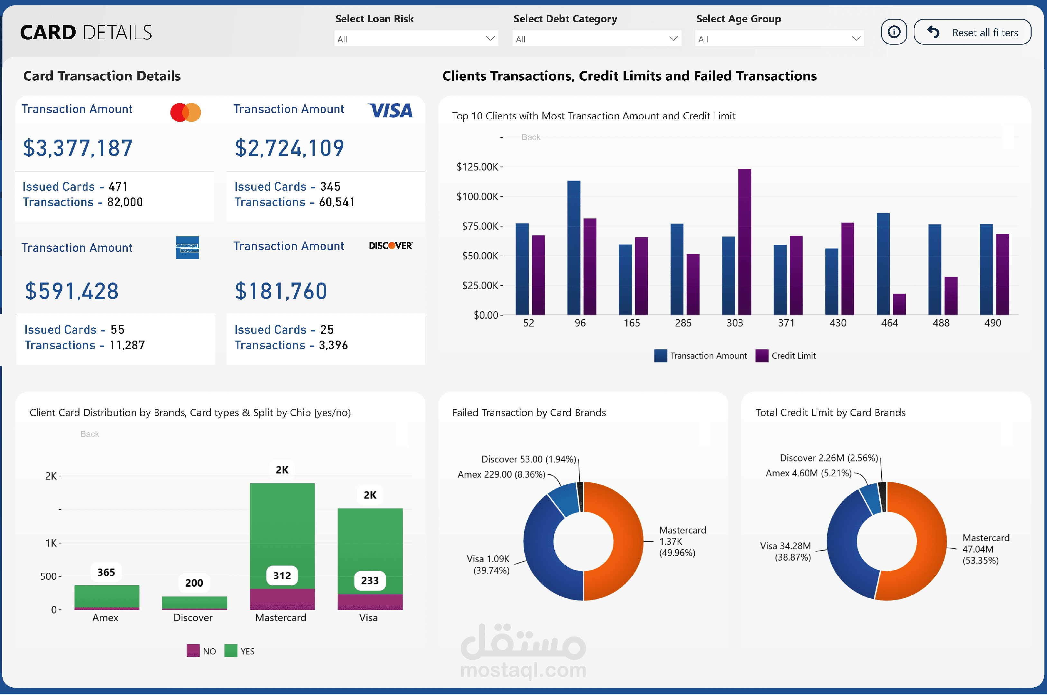Click the client 165 axis label
This screenshot has width=1047, height=695.
[632, 323]
